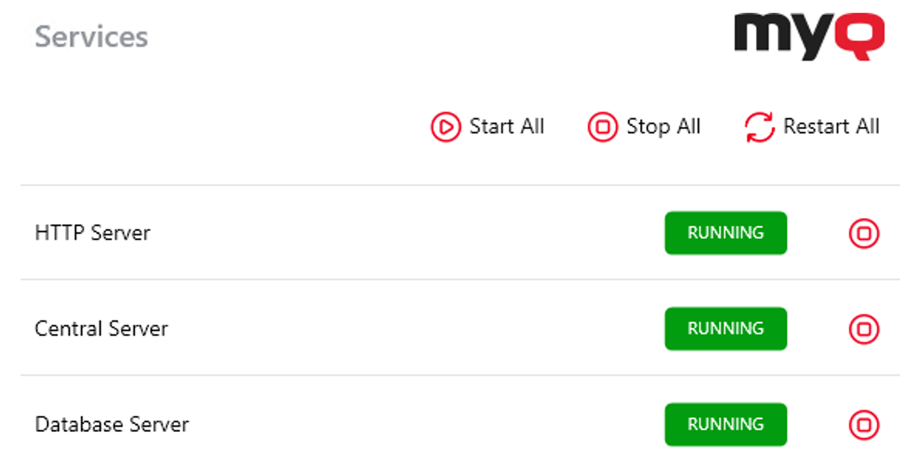Click the Start All play icon
This screenshot has width=918, height=472.
(x=445, y=127)
